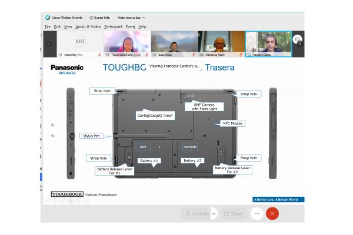353x235 pixels.
Task: Open the Audio & Video menu
Action: [88, 27]
